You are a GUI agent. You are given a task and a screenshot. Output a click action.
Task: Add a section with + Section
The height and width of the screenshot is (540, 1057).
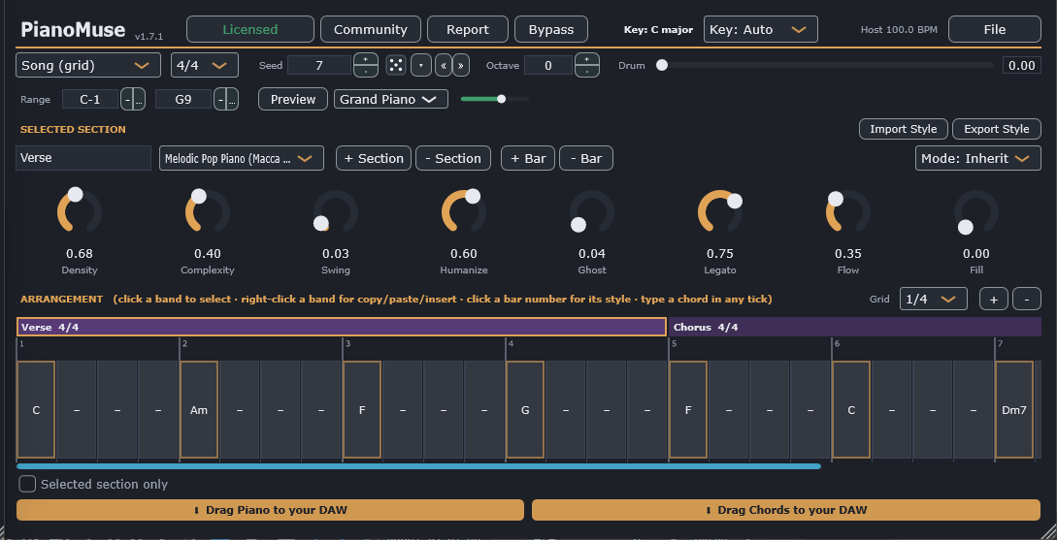pyautogui.click(x=374, y=158)
